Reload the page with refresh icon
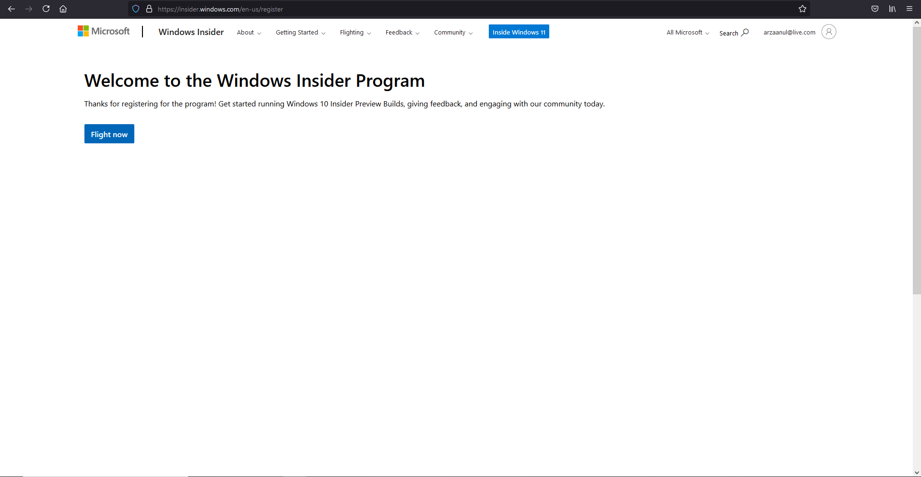This screenshot has height=477, width=921. [46, 9]
